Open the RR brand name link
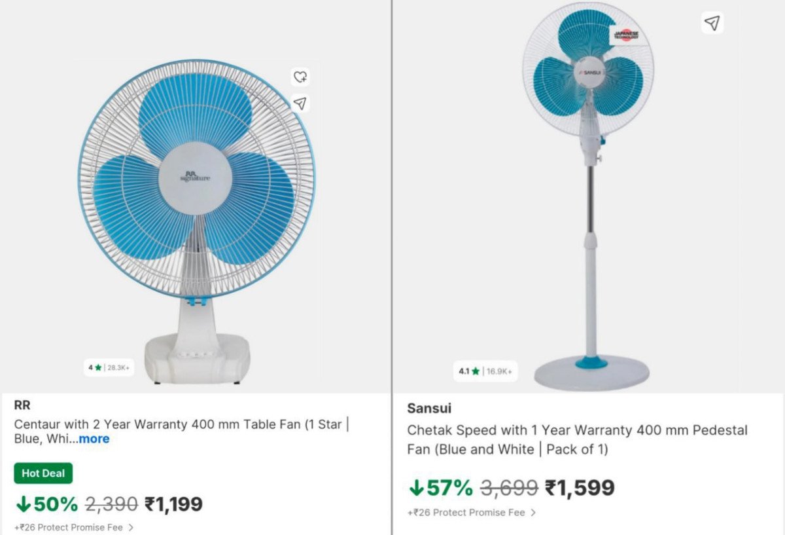This screenshot has height=535, width=785. 22,405
